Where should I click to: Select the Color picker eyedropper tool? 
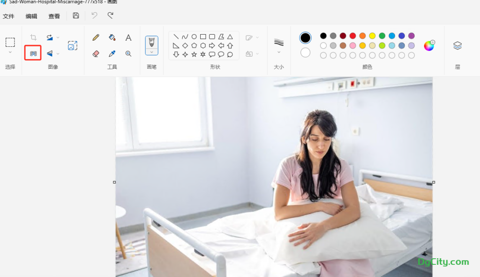pos(112,53)
